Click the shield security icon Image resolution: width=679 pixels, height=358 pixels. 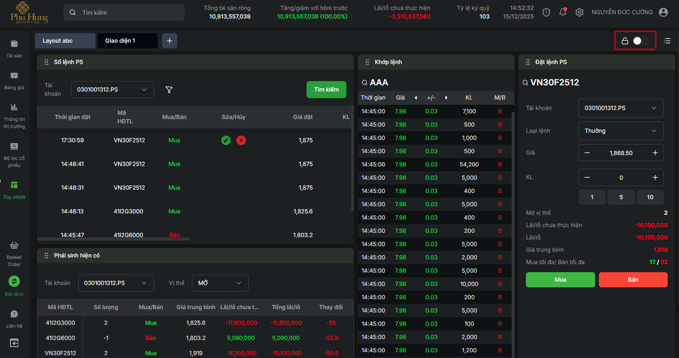click(546, 12)
